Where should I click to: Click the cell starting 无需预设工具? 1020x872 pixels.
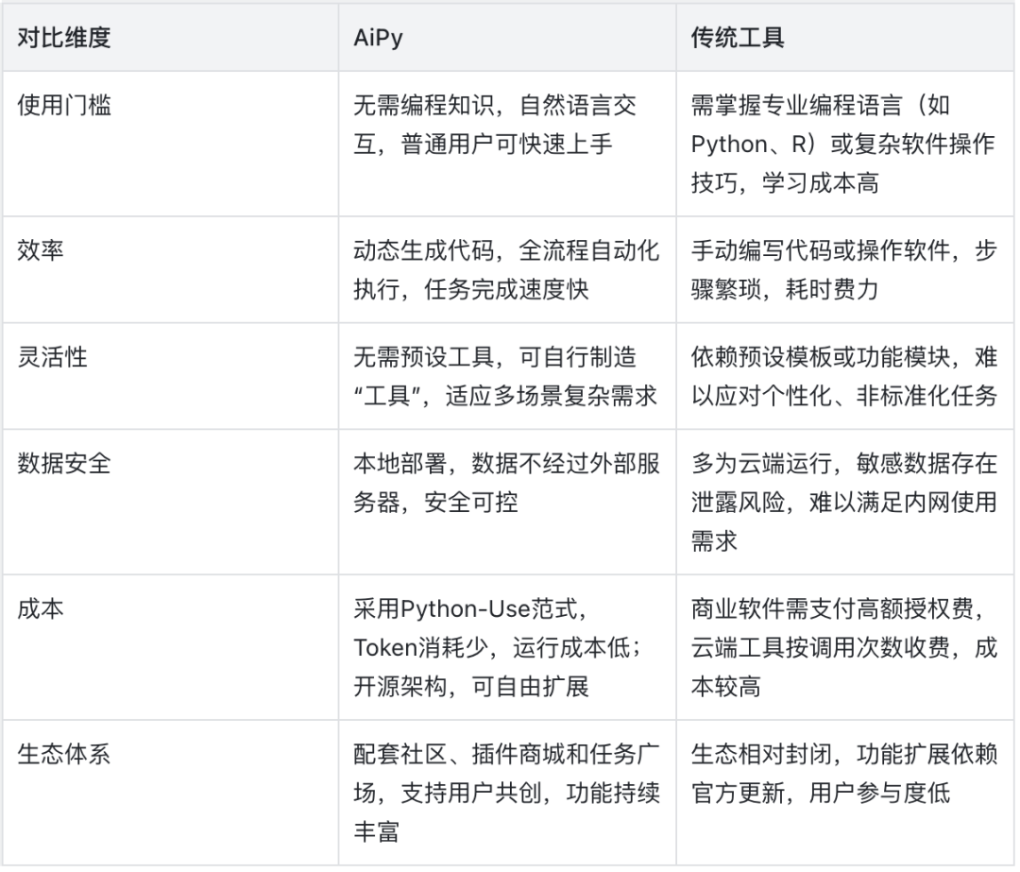tap(505, 376)
